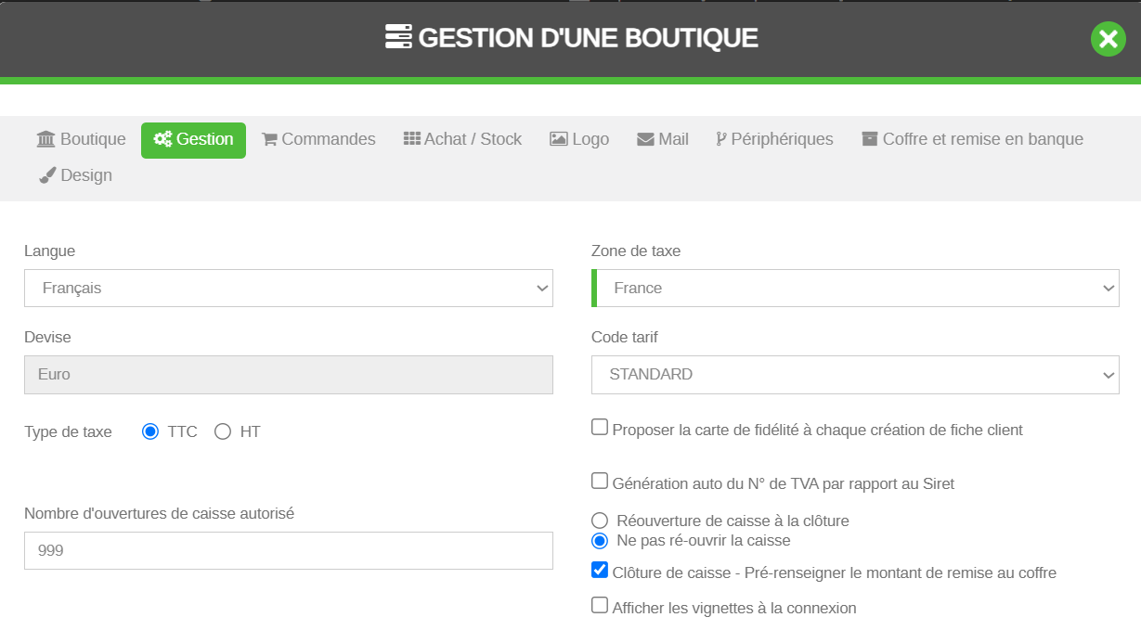Check Génération auto du N° de TVA
1141x643 pixels.
(600, 482)
